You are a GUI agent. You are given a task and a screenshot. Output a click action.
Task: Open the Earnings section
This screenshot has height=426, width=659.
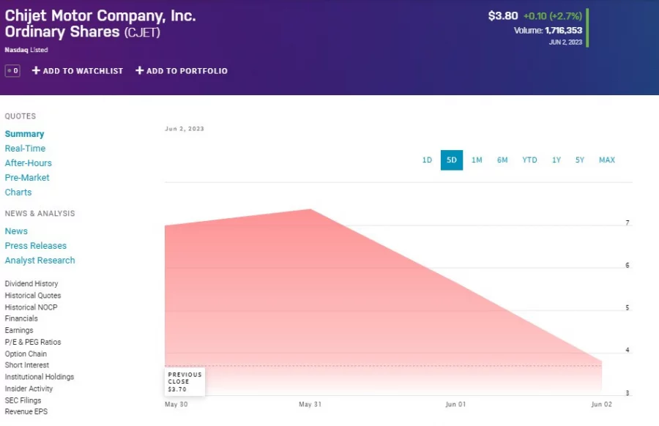point(19,330)
